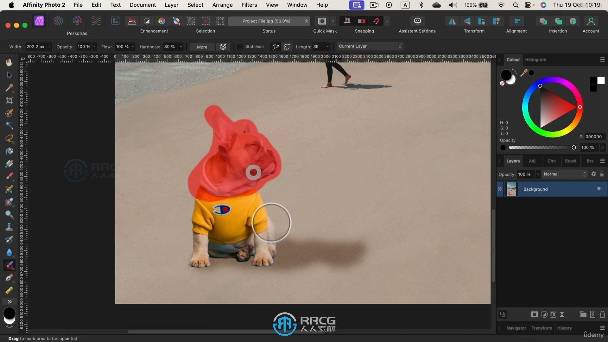This screenshot has height=342, width=608.
Task: Switch to the Develop Persona
Action: 77,21
